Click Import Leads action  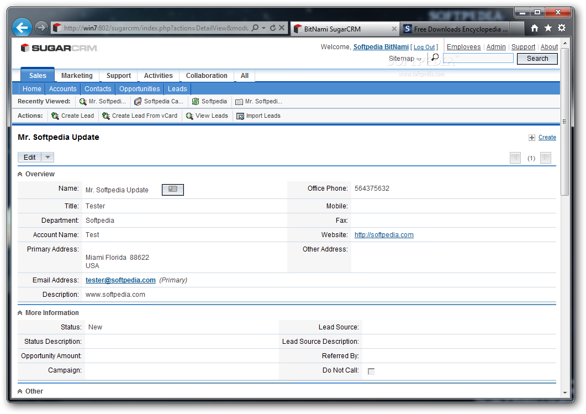tap(258, 116)
